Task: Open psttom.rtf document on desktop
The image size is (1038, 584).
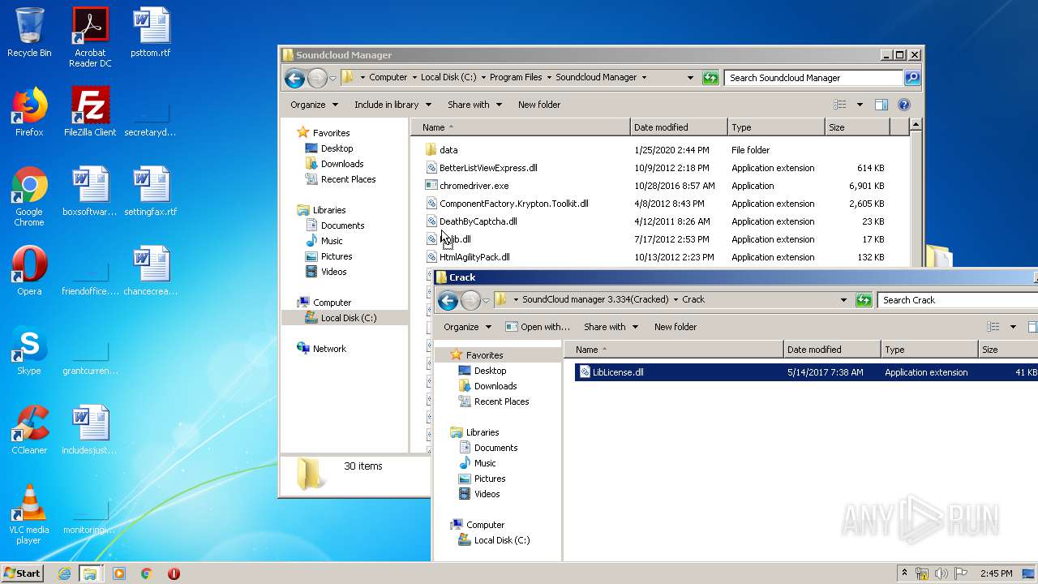Action: 151,32
